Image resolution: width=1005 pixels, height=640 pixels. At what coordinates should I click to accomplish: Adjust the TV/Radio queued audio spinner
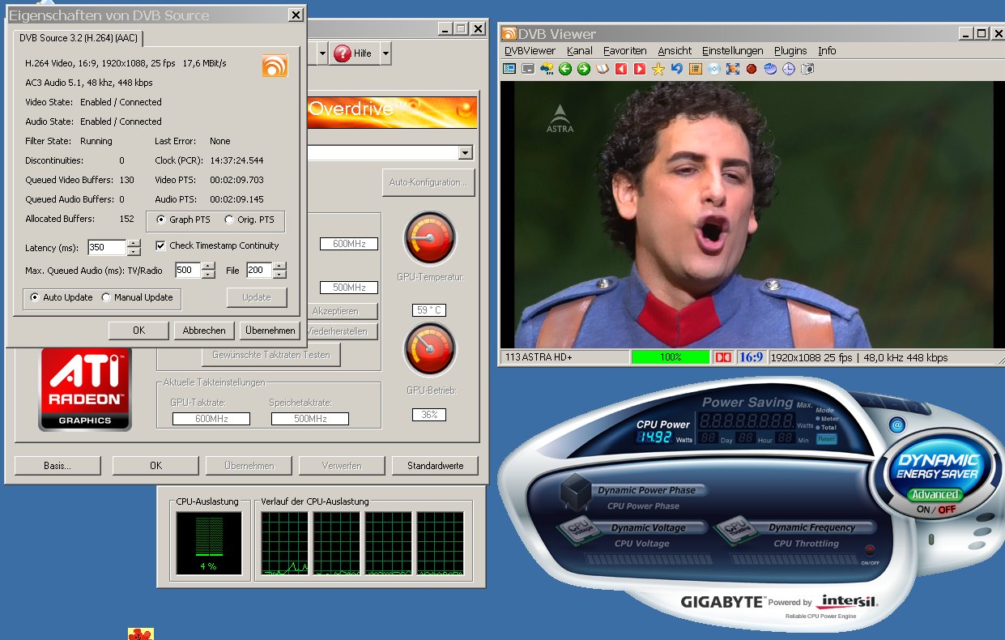click(209, 270)
